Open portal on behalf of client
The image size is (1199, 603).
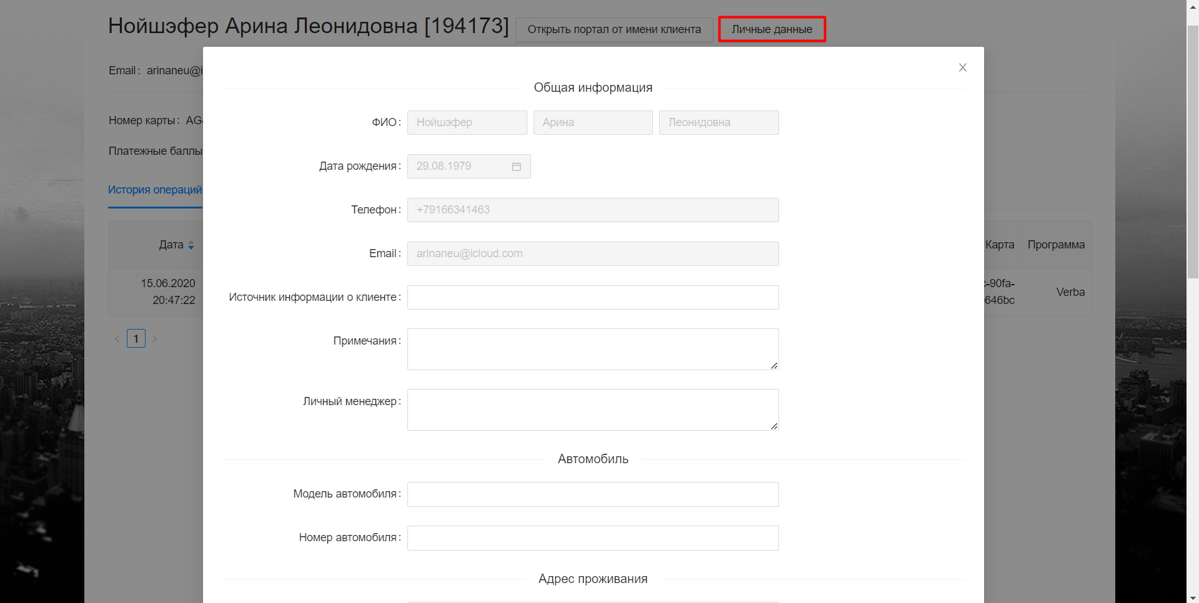tap(614, 29)
